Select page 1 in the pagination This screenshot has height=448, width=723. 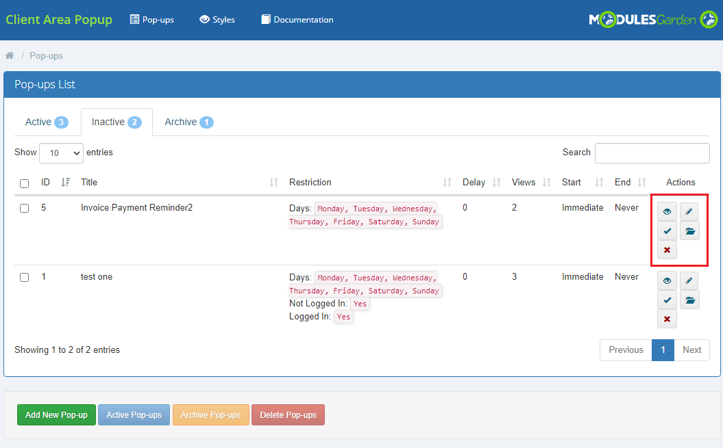[x=663, y=350]
